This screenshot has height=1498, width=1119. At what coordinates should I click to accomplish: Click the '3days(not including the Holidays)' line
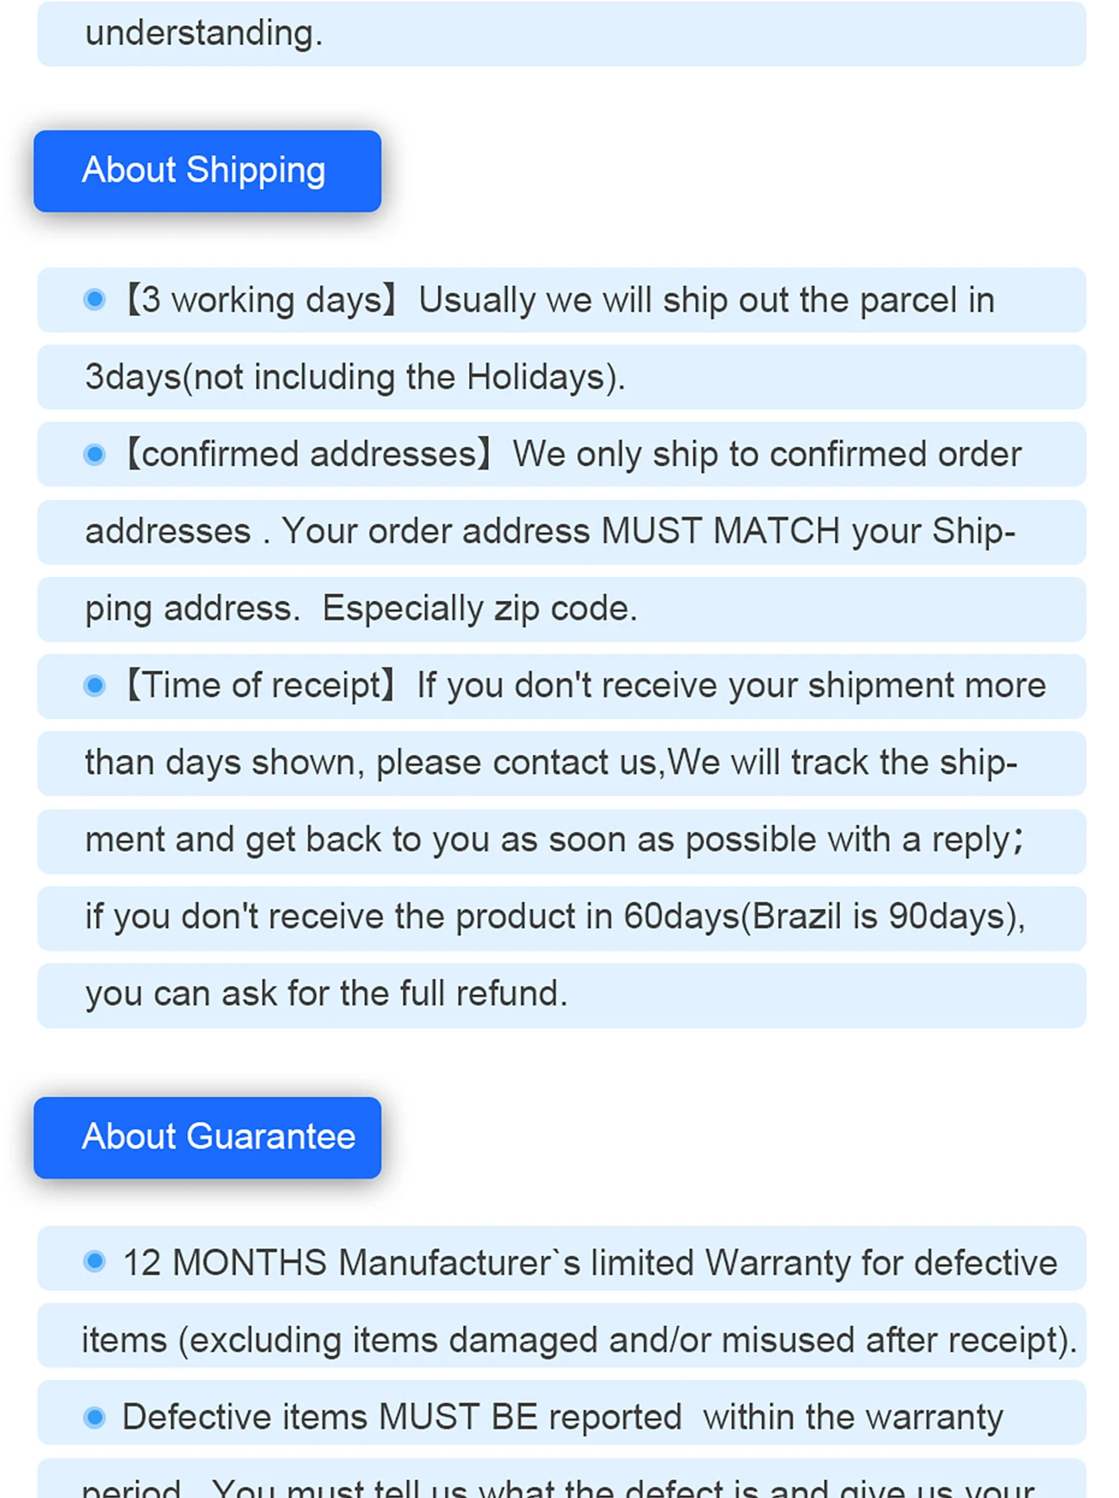[355, 377]
